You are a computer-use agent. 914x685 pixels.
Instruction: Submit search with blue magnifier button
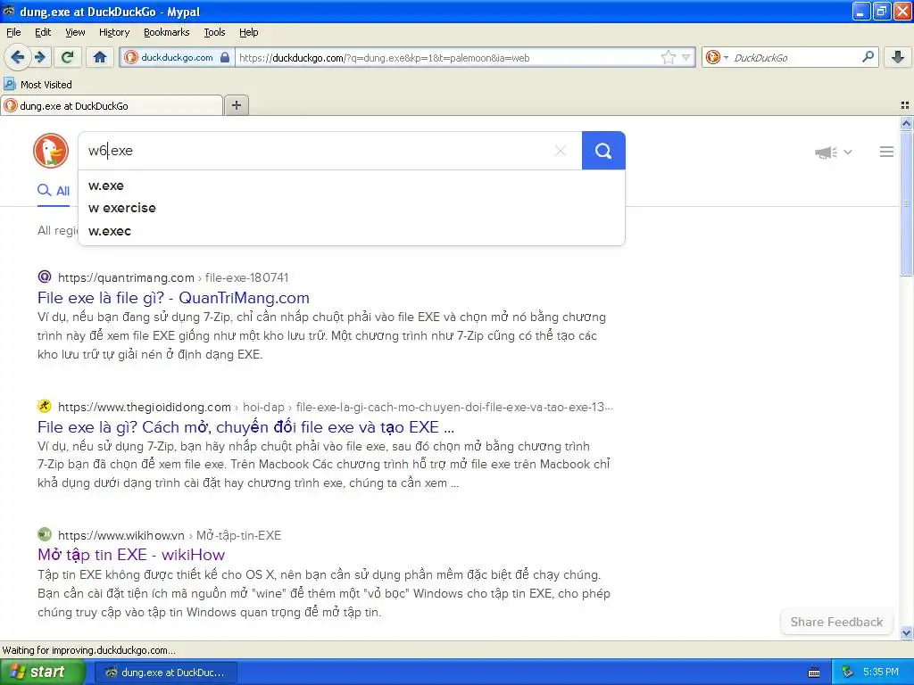pyautogui.click(x=603, y=151)
